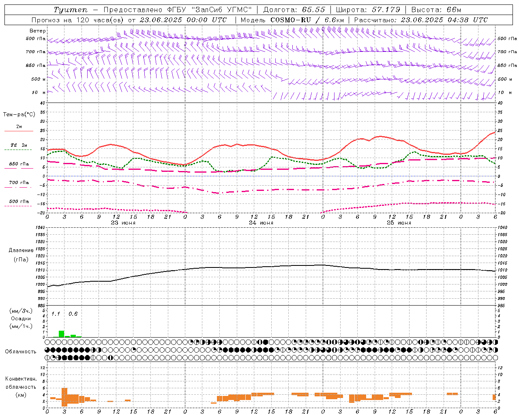Click the 'Высота: 66м' elevation value
519x415 pixels.
436,10
